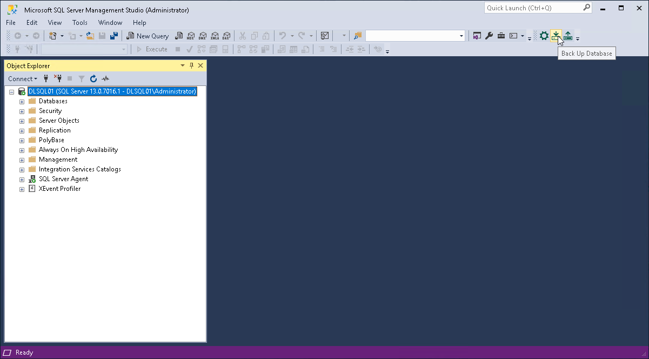This screenshot has height=359, width=649.
Task: Disconnect from the current server
Action: point(57,78)
